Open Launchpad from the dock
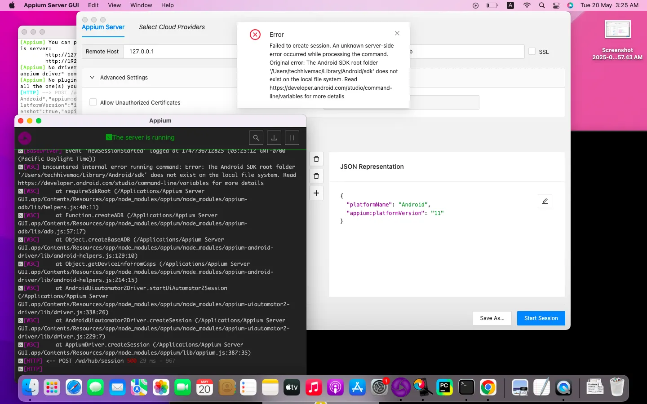 pos(52,387)
